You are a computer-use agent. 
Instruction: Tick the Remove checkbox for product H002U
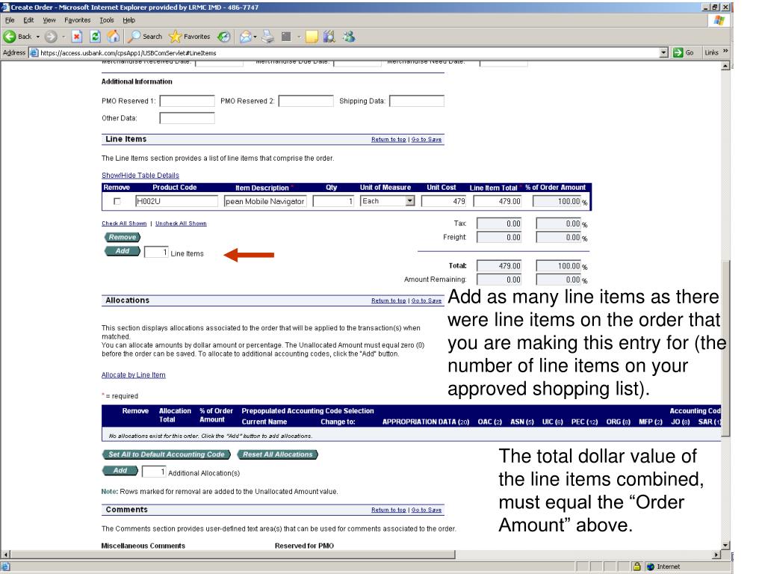[117, 201]
